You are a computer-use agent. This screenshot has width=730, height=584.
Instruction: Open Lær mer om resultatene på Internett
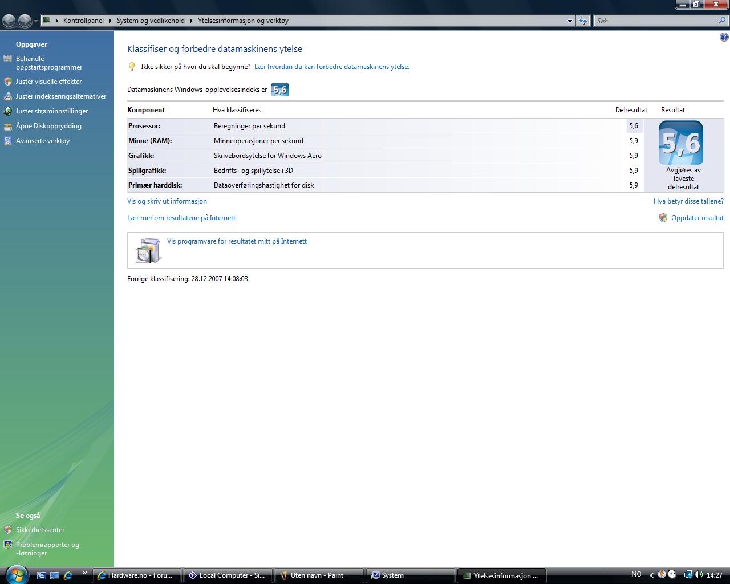(x=181, y=218)
